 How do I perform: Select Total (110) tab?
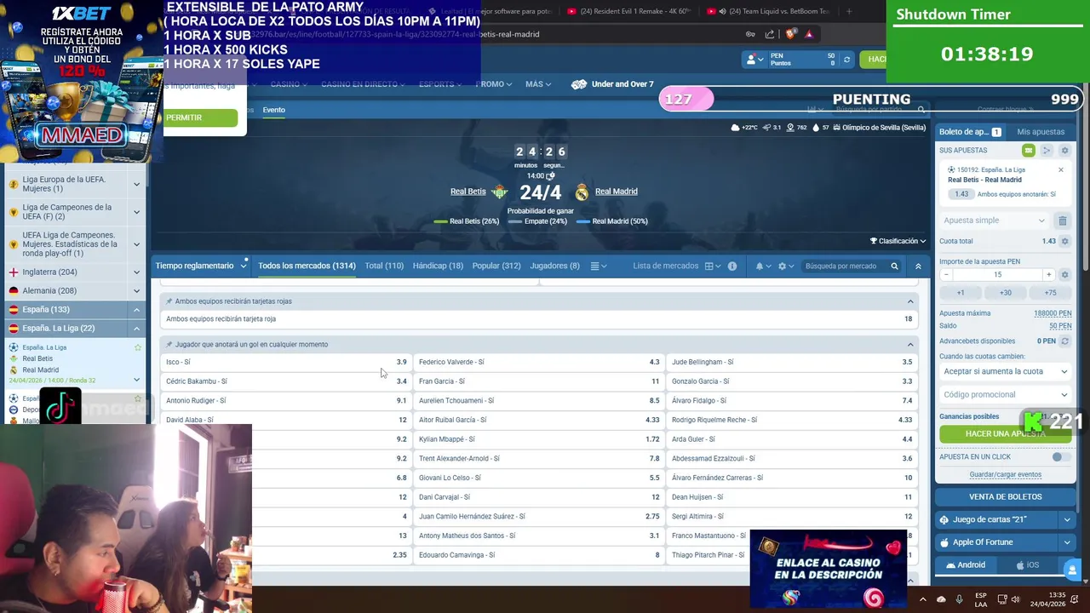384,266
